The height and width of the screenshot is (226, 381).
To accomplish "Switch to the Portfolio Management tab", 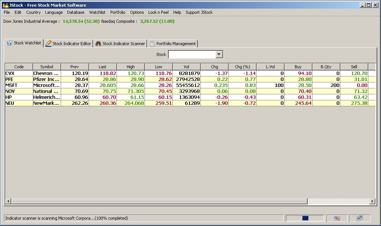I will tap(173, 44).
